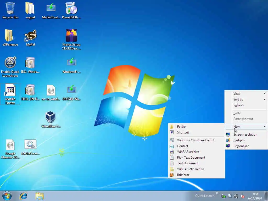Create a new Windows Command Script
268x201 pixels.
click(196, 140)
